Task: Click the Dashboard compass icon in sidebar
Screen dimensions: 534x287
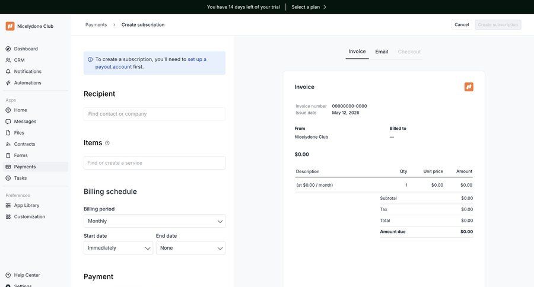Action: (x=8, y=49)
